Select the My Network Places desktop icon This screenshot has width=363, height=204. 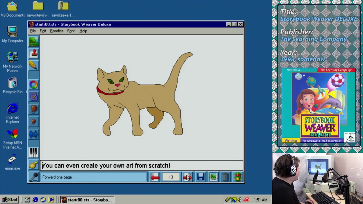[x=12, y=62]
